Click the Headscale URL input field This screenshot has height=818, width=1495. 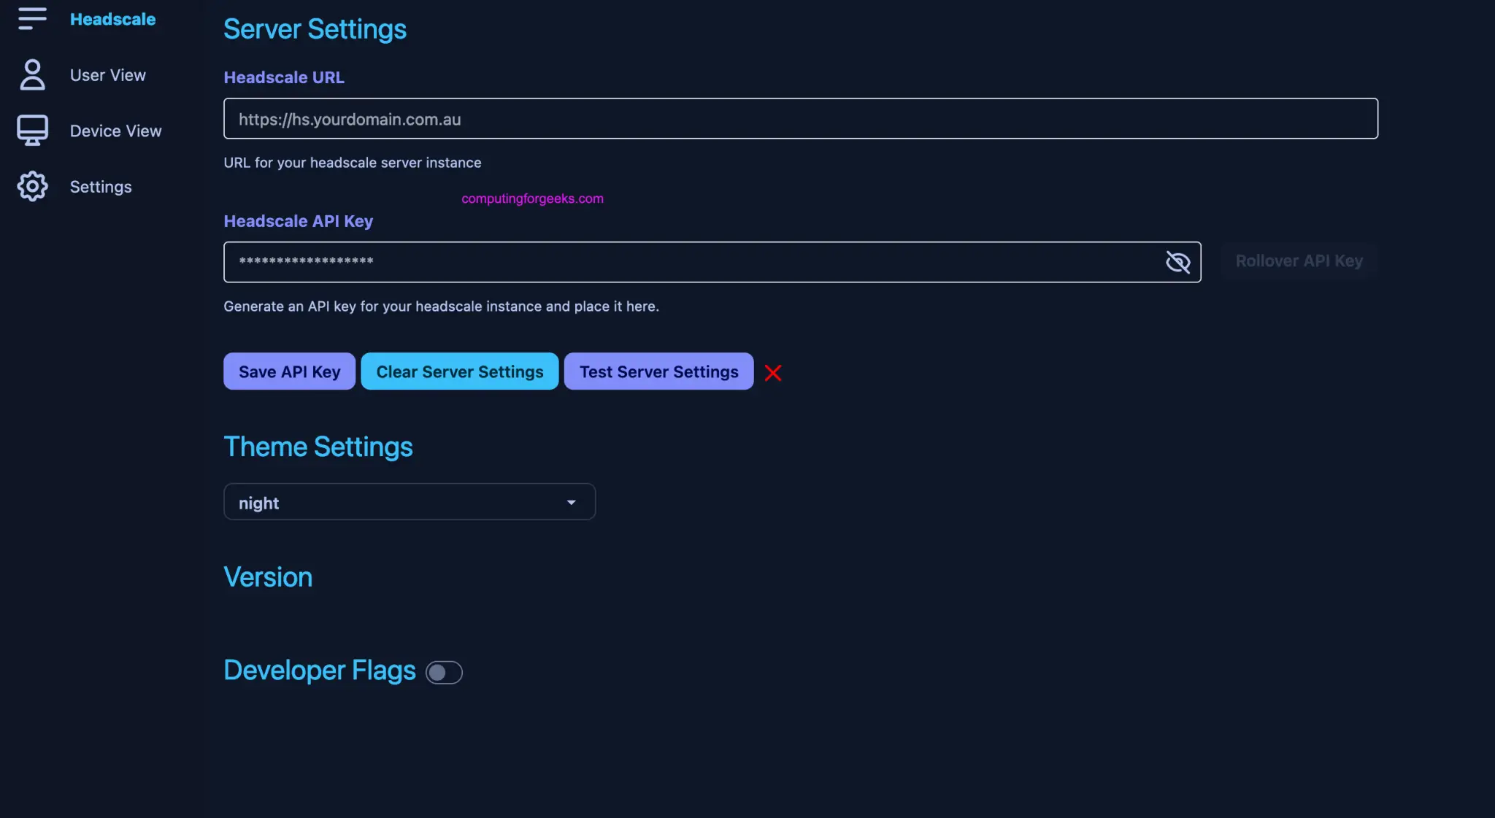pyautogui.click(x=801, y=118)
